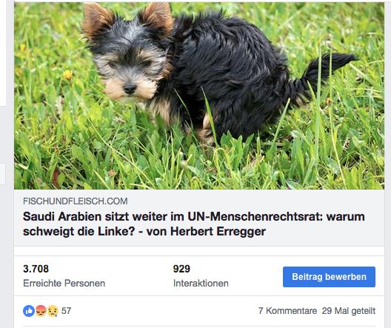This screenshot has height=328, width=391.
Task: Click the blue Like reaction icon
Action: coord(29,311)
